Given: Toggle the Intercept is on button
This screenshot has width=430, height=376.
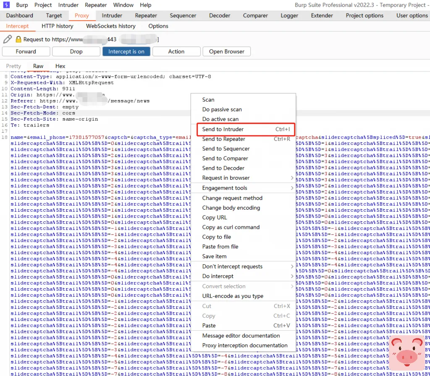Looking at the screenshot, I should (x=126, y=52).
